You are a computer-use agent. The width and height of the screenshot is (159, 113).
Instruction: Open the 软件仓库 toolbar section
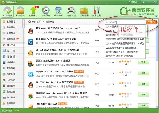[20, 11]
